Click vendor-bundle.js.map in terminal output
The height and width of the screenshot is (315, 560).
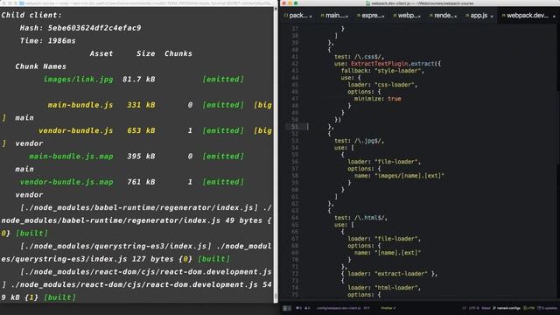[x=66, y=182]
